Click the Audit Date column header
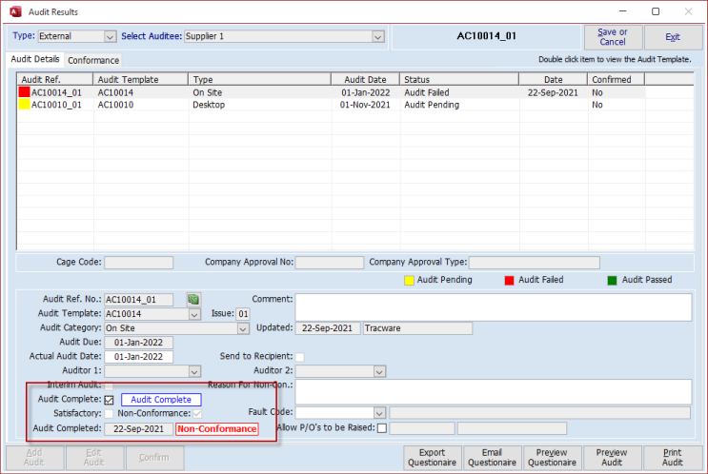 tap(365, 79)
